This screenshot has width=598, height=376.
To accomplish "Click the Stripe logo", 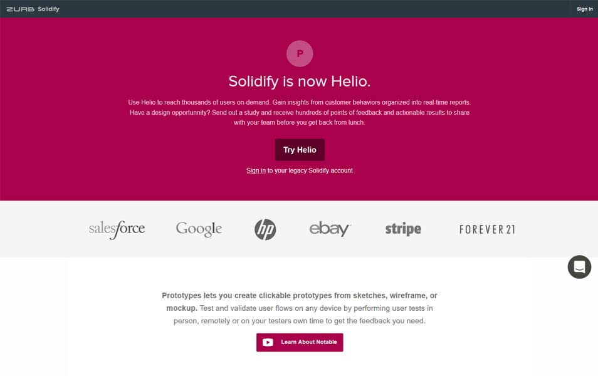I will [x=403, y=229].
